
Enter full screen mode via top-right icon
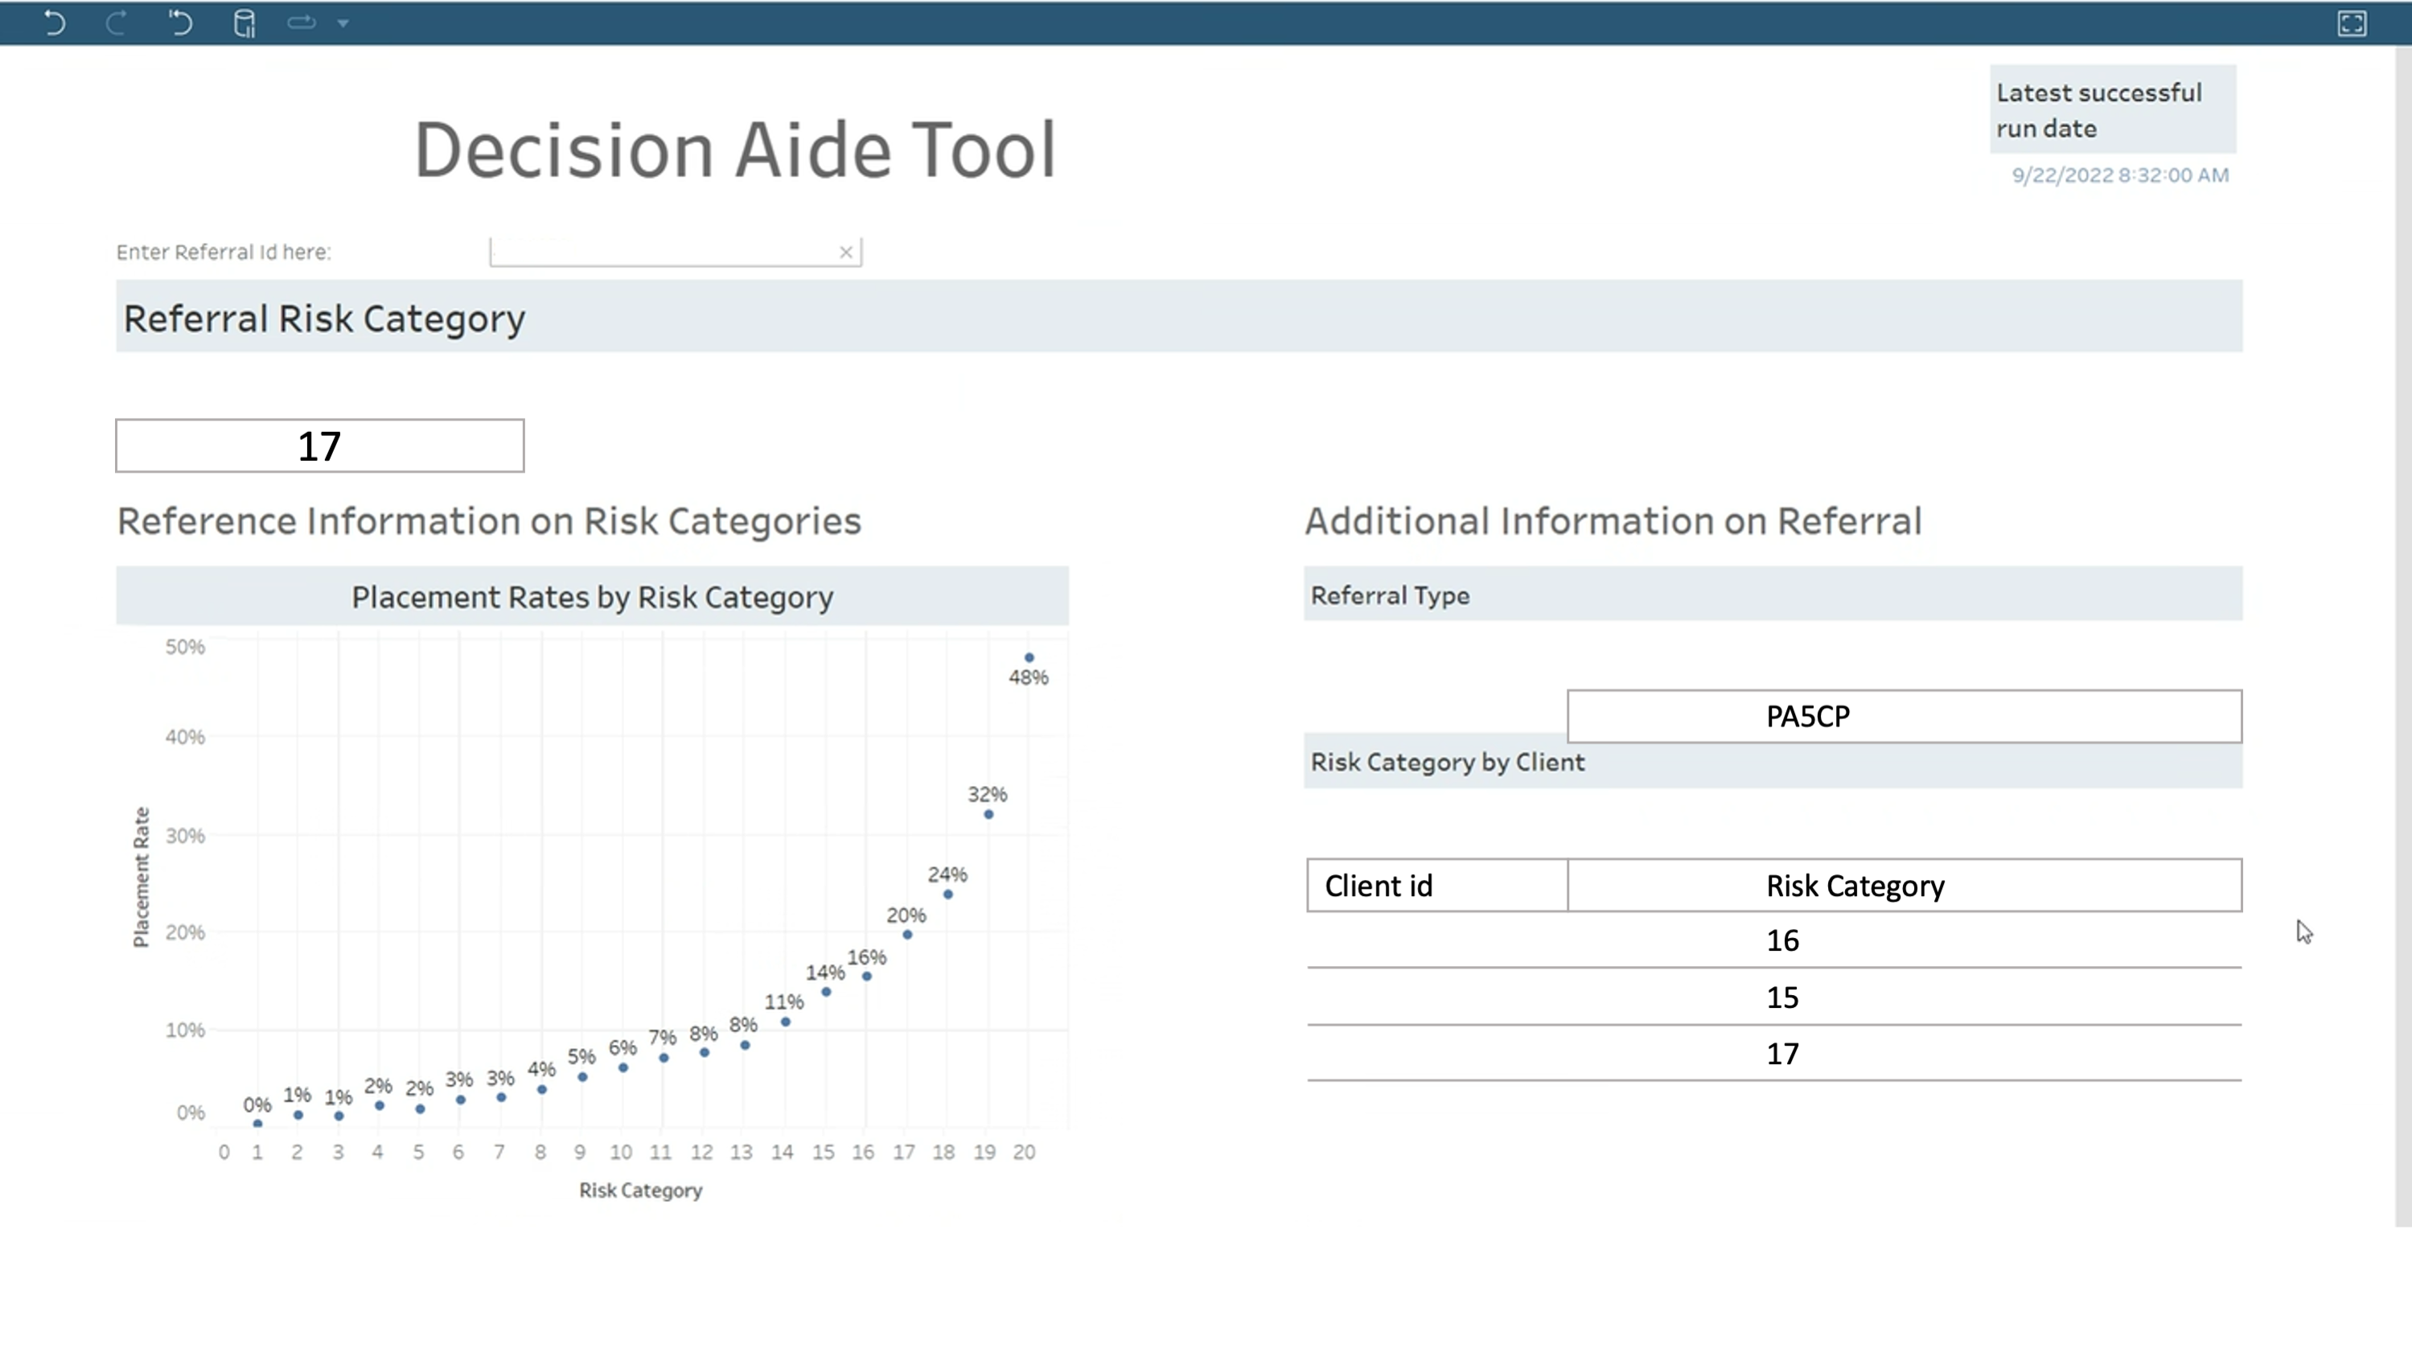[2351, 23]
